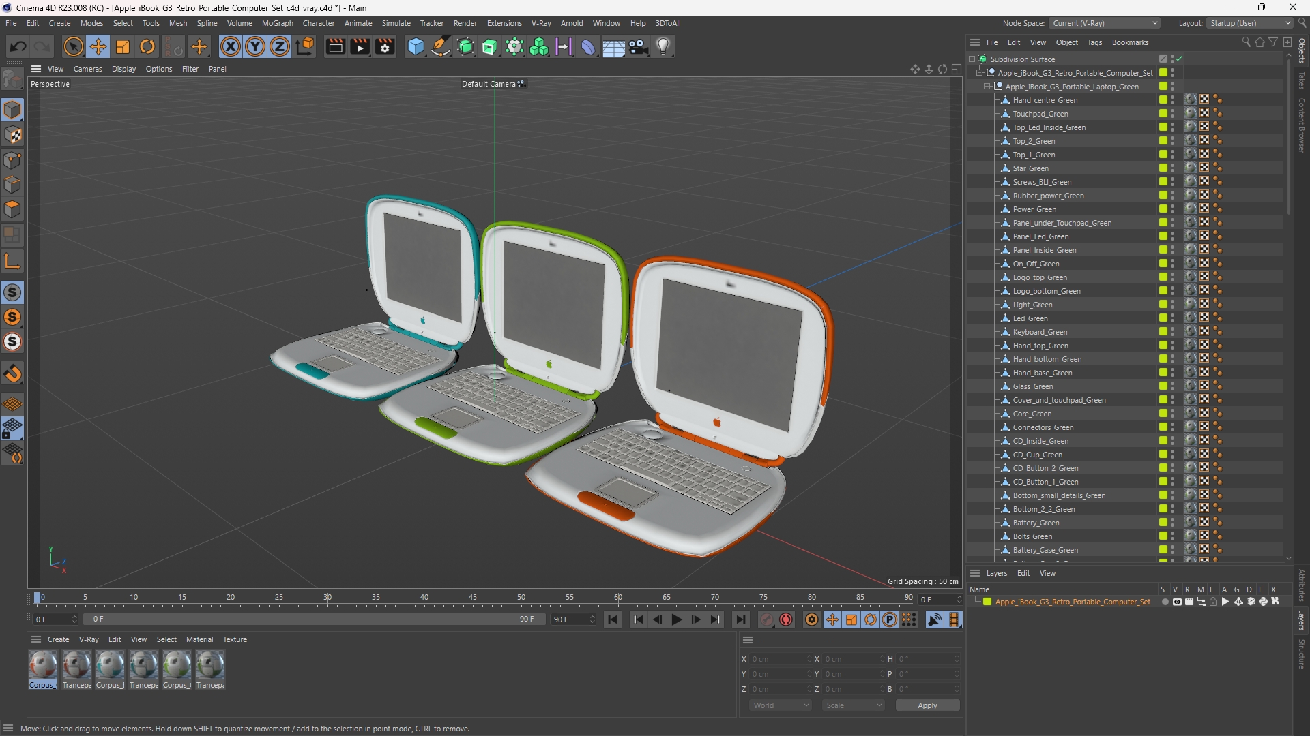Activate the Move tool in the top toolbar
The height and width of the screenshot is (736, 1310).
(98, 46)
